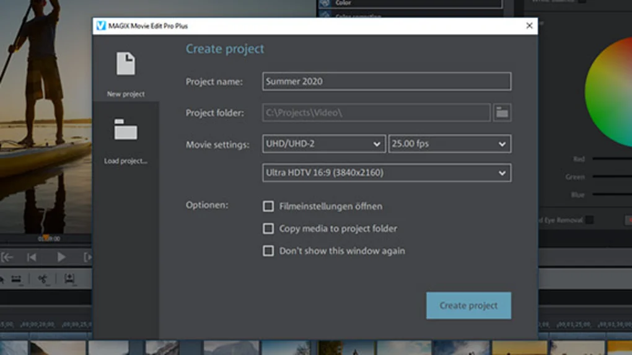The width and height of the screenshot is (632, 355).
Task: Toggle Red Eye Removal checkbox in background panel
Action: coord(590,220)
